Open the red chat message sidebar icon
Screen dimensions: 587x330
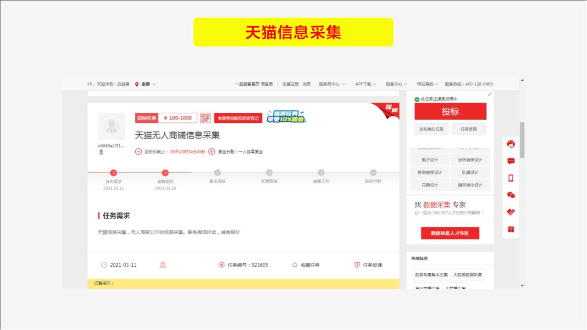point(511,161)
